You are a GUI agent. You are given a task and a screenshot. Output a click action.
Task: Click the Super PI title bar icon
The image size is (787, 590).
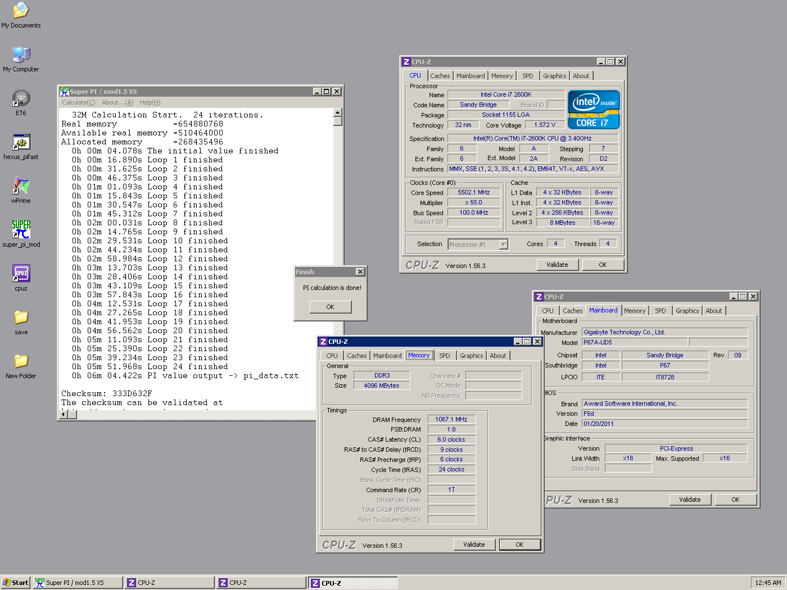[64, 91]
